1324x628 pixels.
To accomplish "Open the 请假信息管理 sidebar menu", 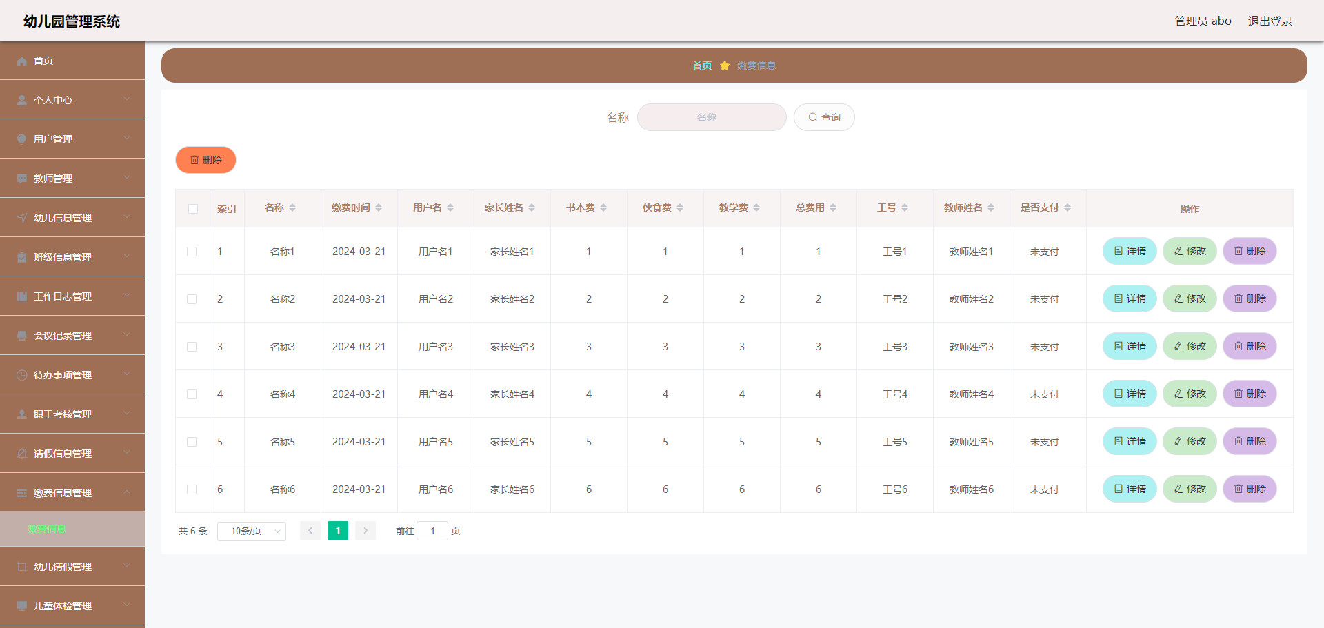I will pos(72,454).
